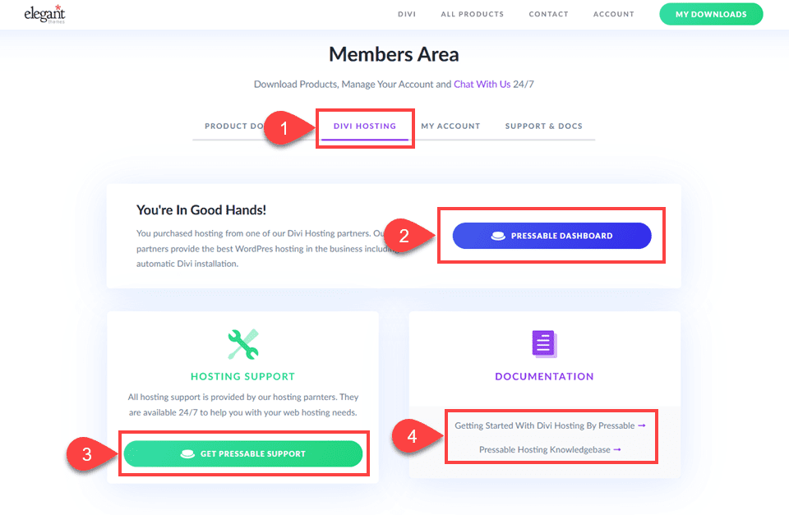Select the Product Downloads tab
789x515 pixels.
pyautogui.click(x=233, y=126)
